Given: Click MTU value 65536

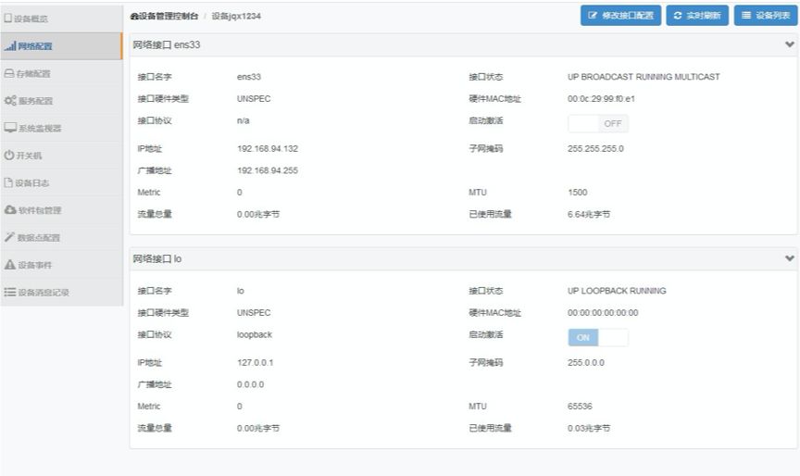Looking at the screenshot, I should pos(580,407).
